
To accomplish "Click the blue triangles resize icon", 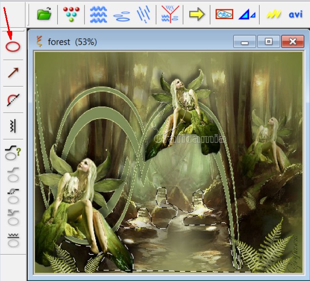I will pyautogui.click(x=247, y=15).
